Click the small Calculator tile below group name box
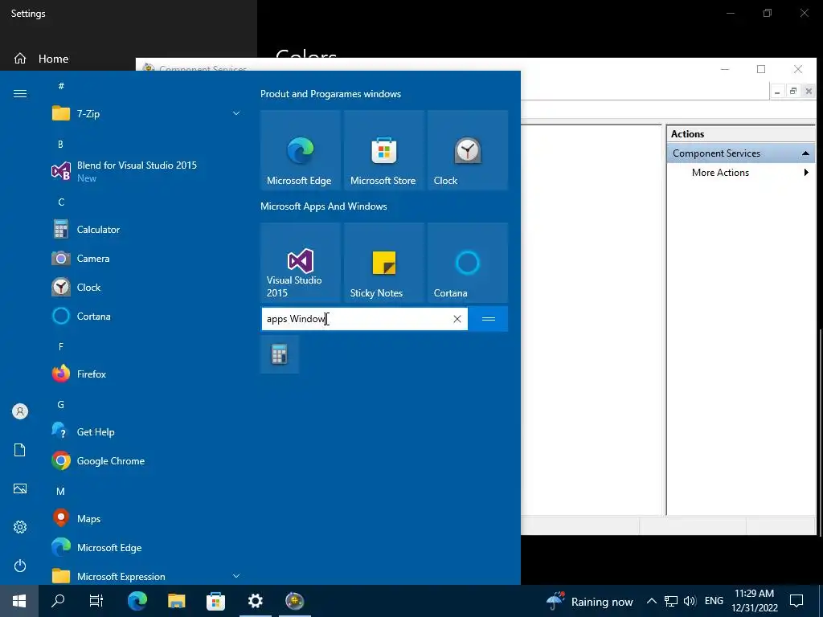The image size is (823, 617). [x=280, y=354]
